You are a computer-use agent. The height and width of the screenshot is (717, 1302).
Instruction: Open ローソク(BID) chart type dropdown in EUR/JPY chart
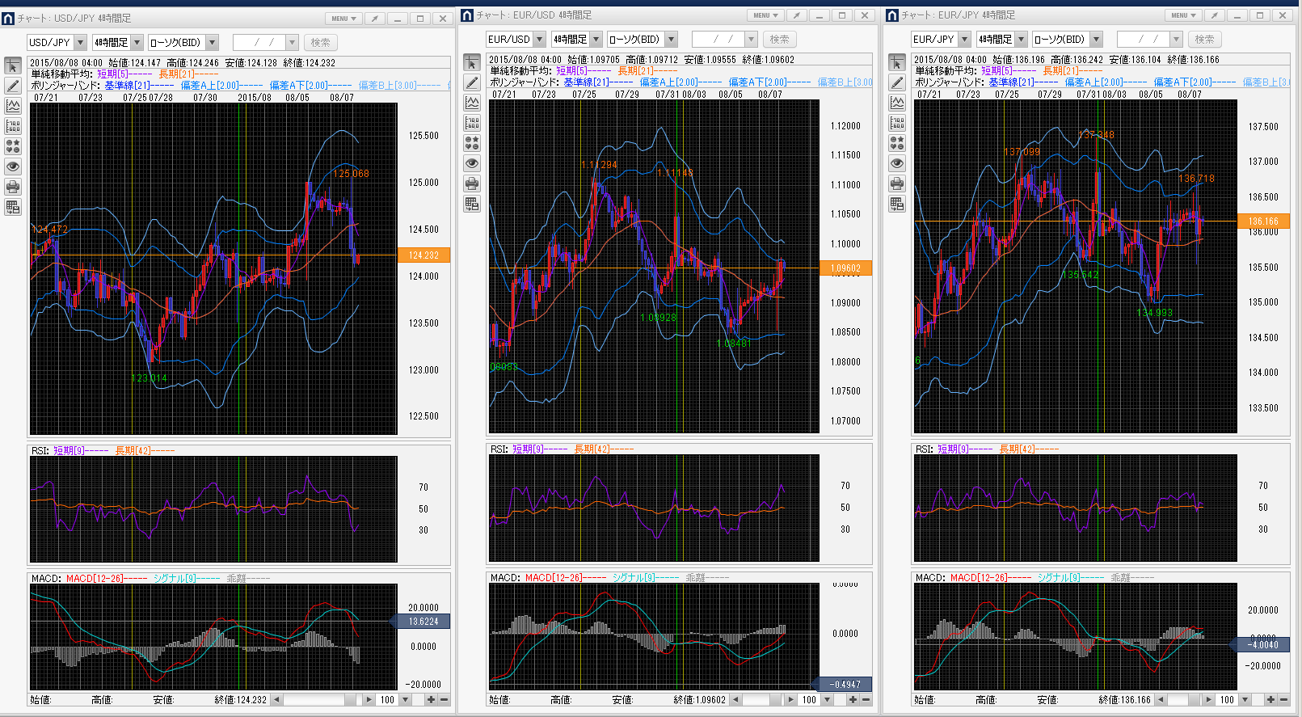(1096, 40)
